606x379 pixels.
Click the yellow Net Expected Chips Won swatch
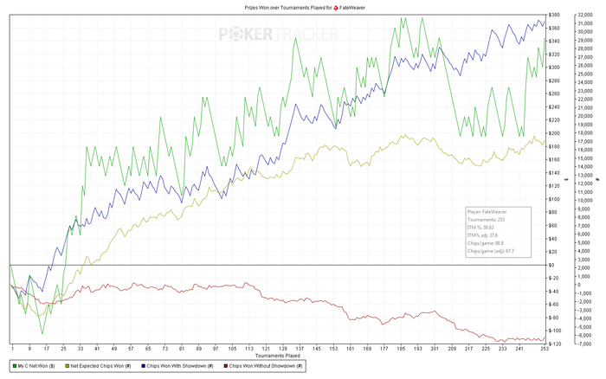[x=68, y=366]
